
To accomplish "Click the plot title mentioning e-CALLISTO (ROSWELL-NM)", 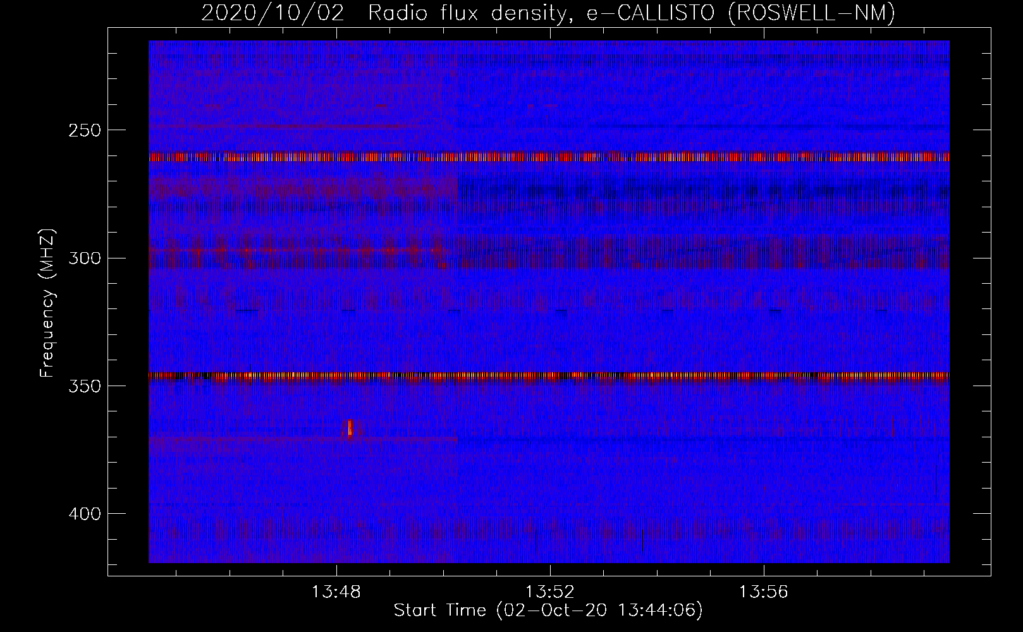I will tap(548, 13).
